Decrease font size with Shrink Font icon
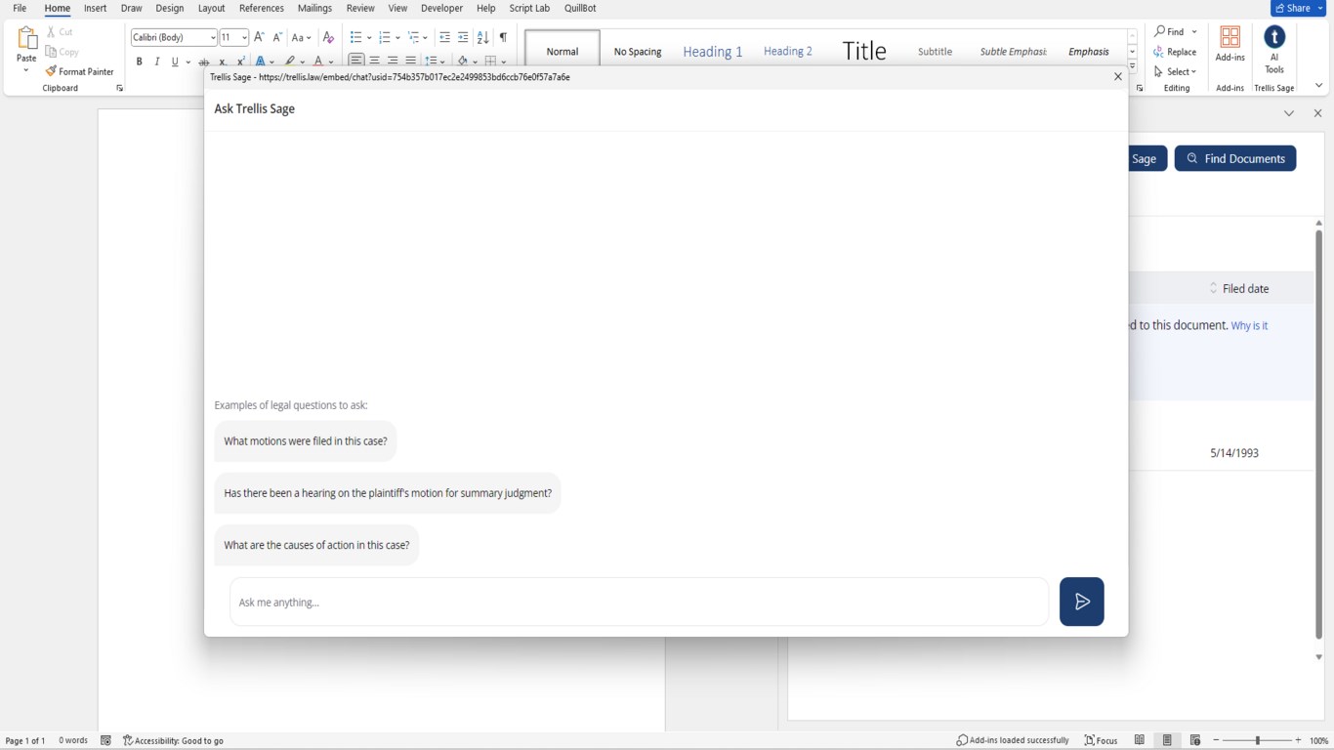 [x=277, y=37]
